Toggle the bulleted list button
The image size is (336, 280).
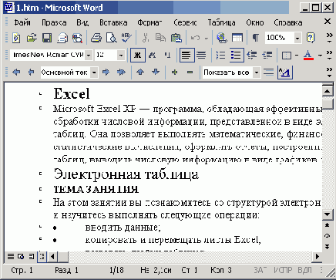(237, 55)
